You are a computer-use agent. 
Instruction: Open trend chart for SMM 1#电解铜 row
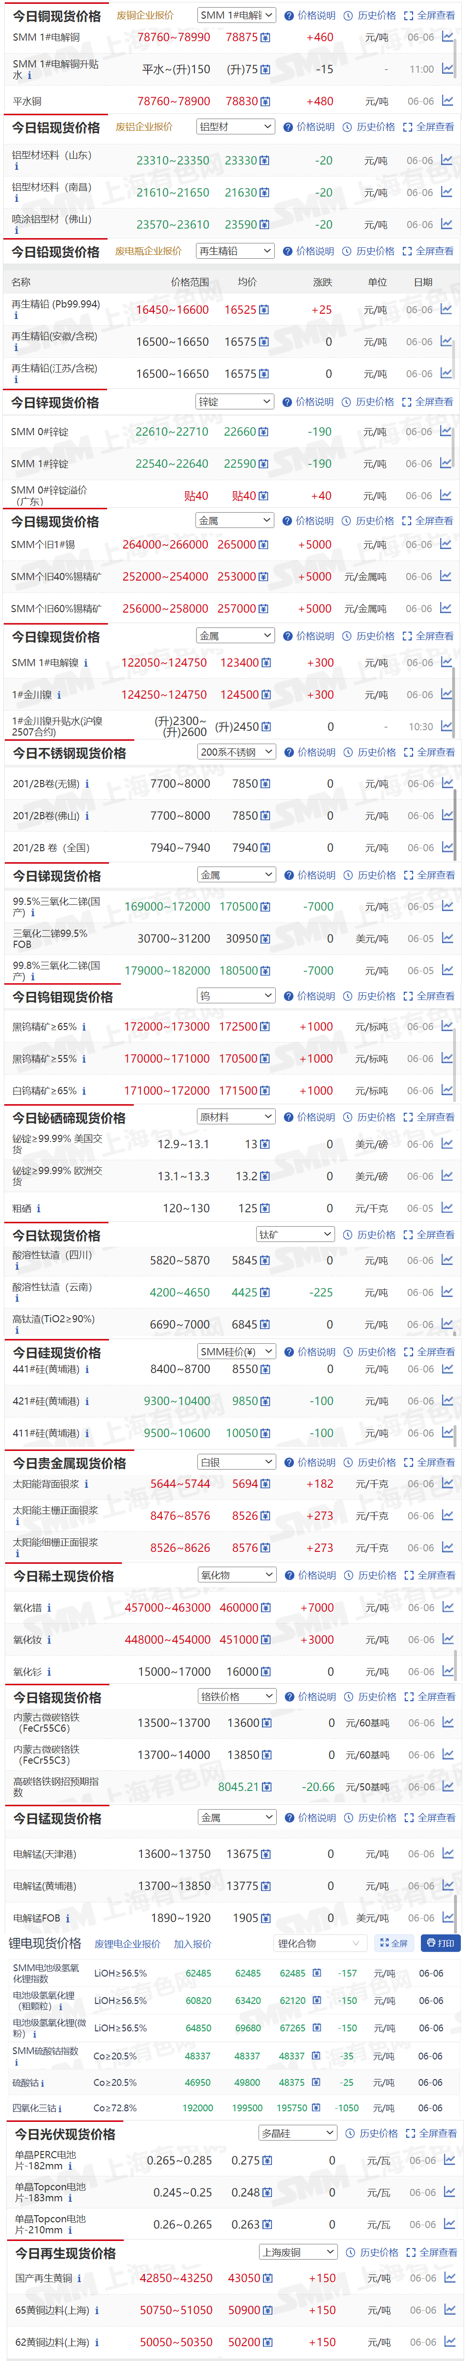447,37
